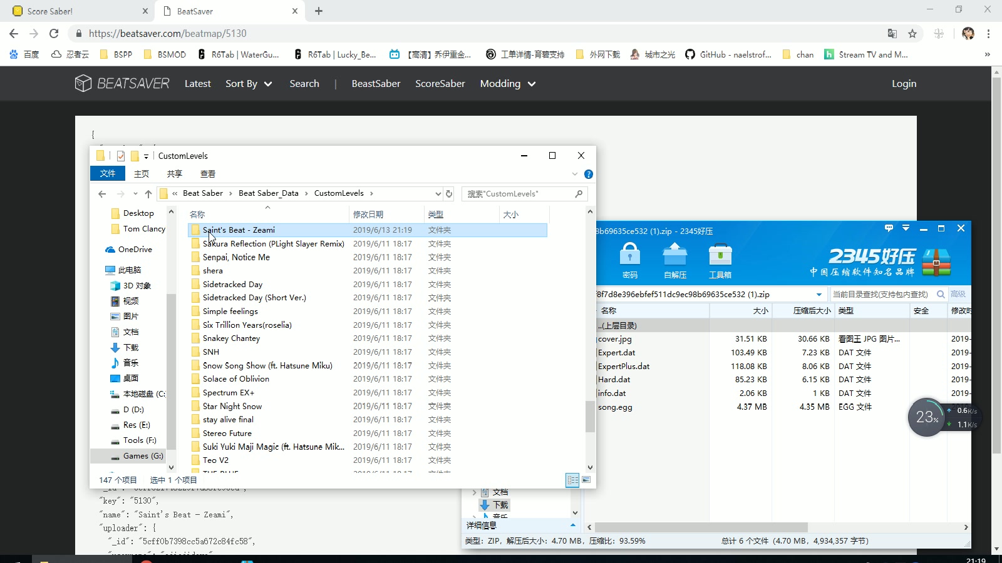Screen dimensions: 1002x563
Task: Open Chrome's three-dot menu
Action: point(988,34)
